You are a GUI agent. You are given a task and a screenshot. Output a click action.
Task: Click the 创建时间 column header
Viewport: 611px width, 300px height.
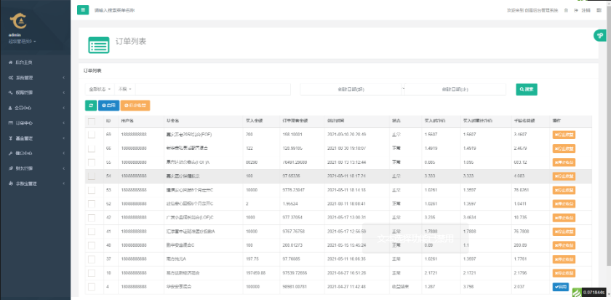point(335,122)
